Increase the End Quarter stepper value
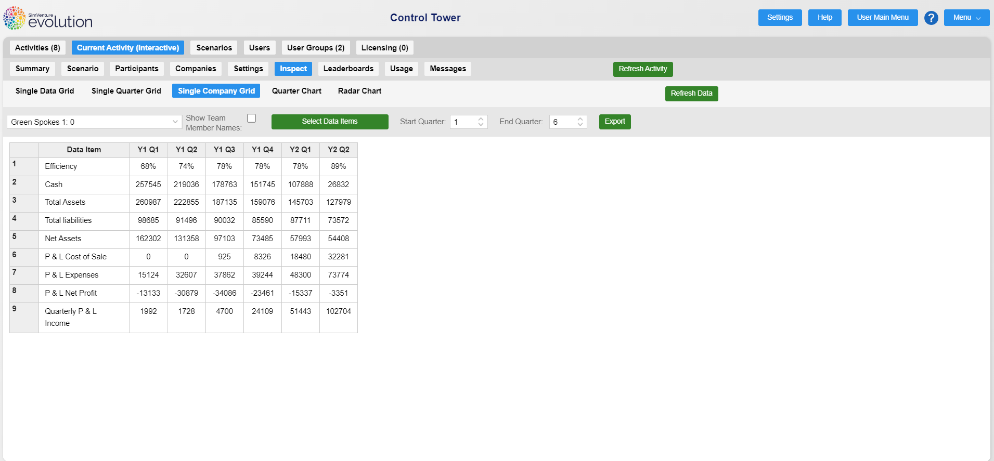This screenshot has height=461, width=994. point(580,119)
